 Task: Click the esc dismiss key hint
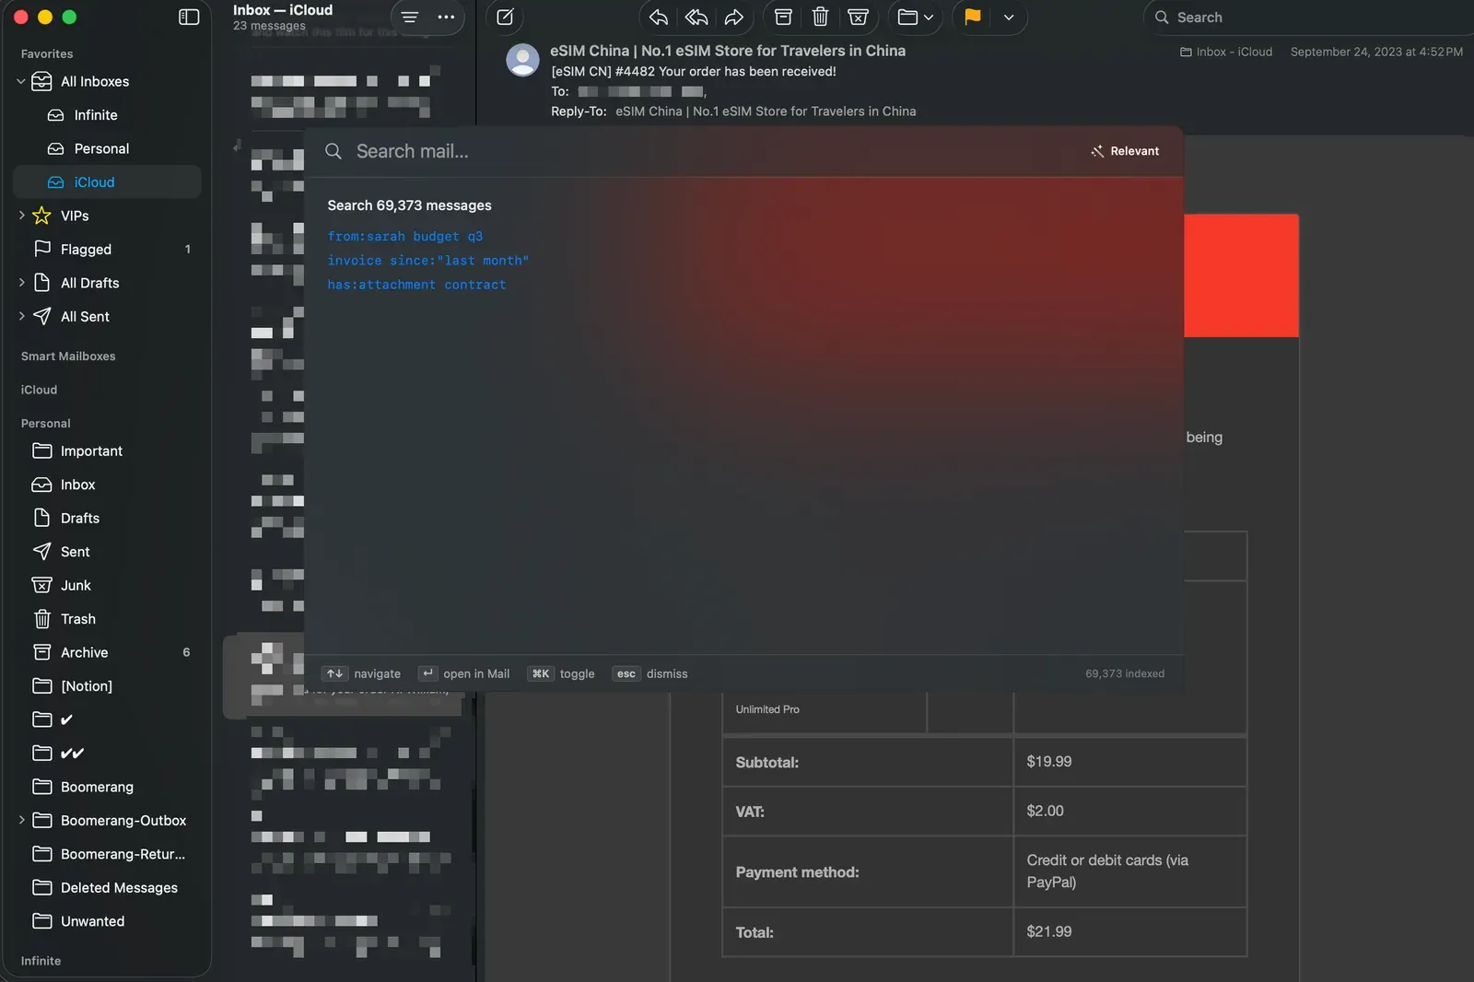click(x=626, y=673)
